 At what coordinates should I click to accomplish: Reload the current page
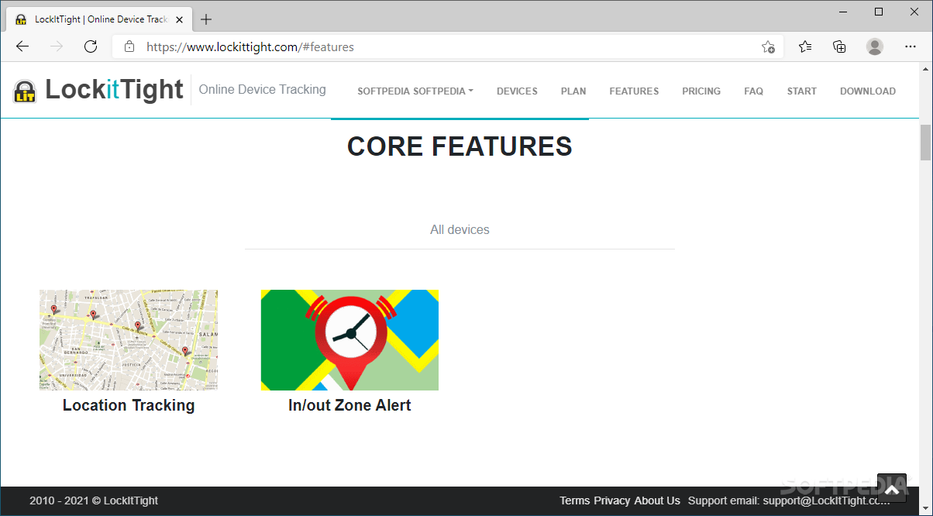pyautogui.click(x=91, y=46)
